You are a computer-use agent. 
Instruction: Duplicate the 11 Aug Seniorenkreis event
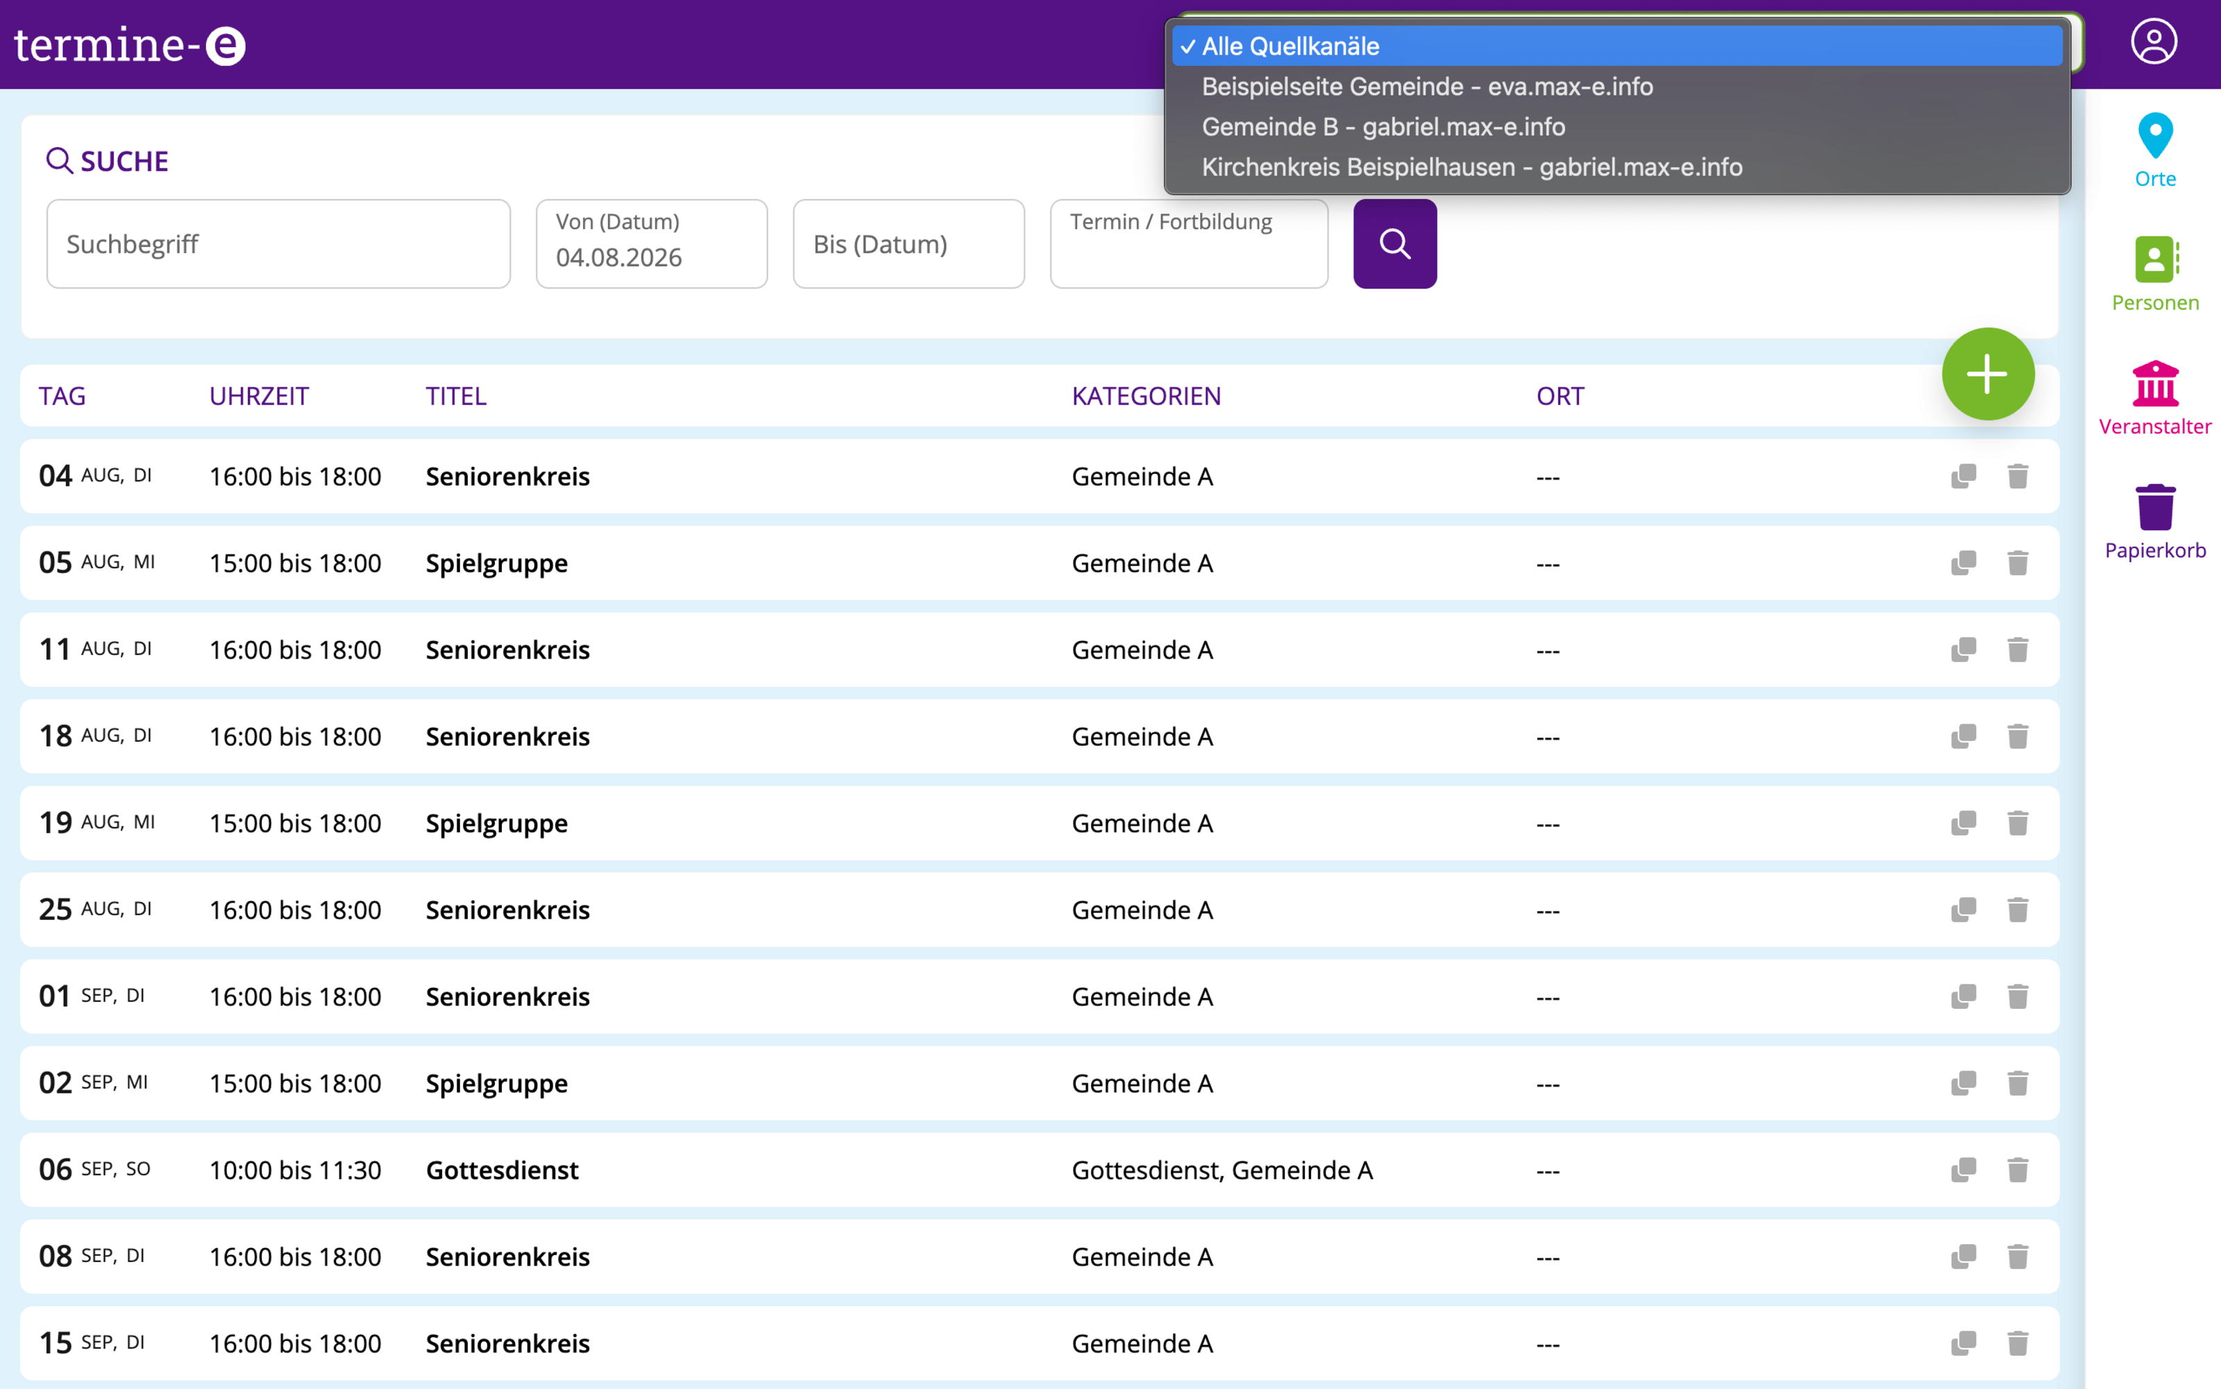click(x=1964, y=649)
